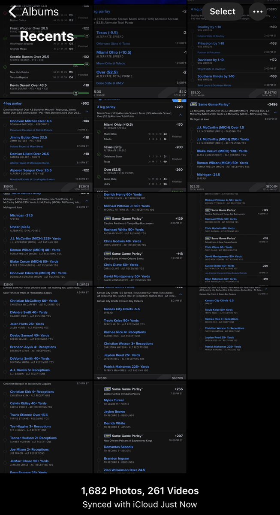
Task: Open the Chiefs -5.5 photo with $70.00 wager
Action: click(140, 333)
